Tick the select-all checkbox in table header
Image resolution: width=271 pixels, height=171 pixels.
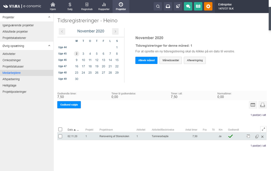(x=60, y=129)
